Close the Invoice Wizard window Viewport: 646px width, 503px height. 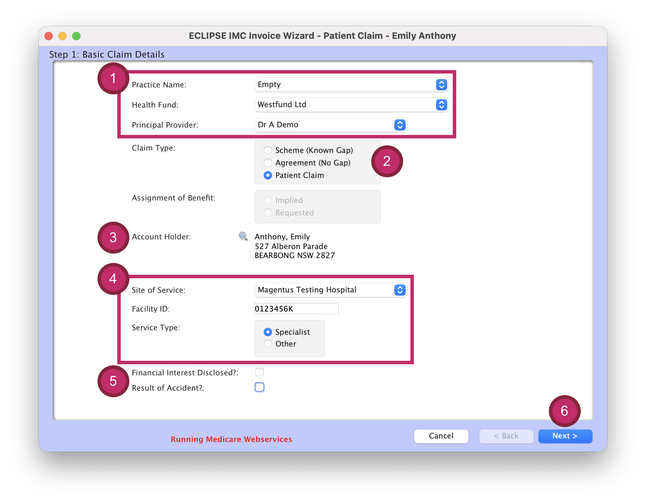49,36
